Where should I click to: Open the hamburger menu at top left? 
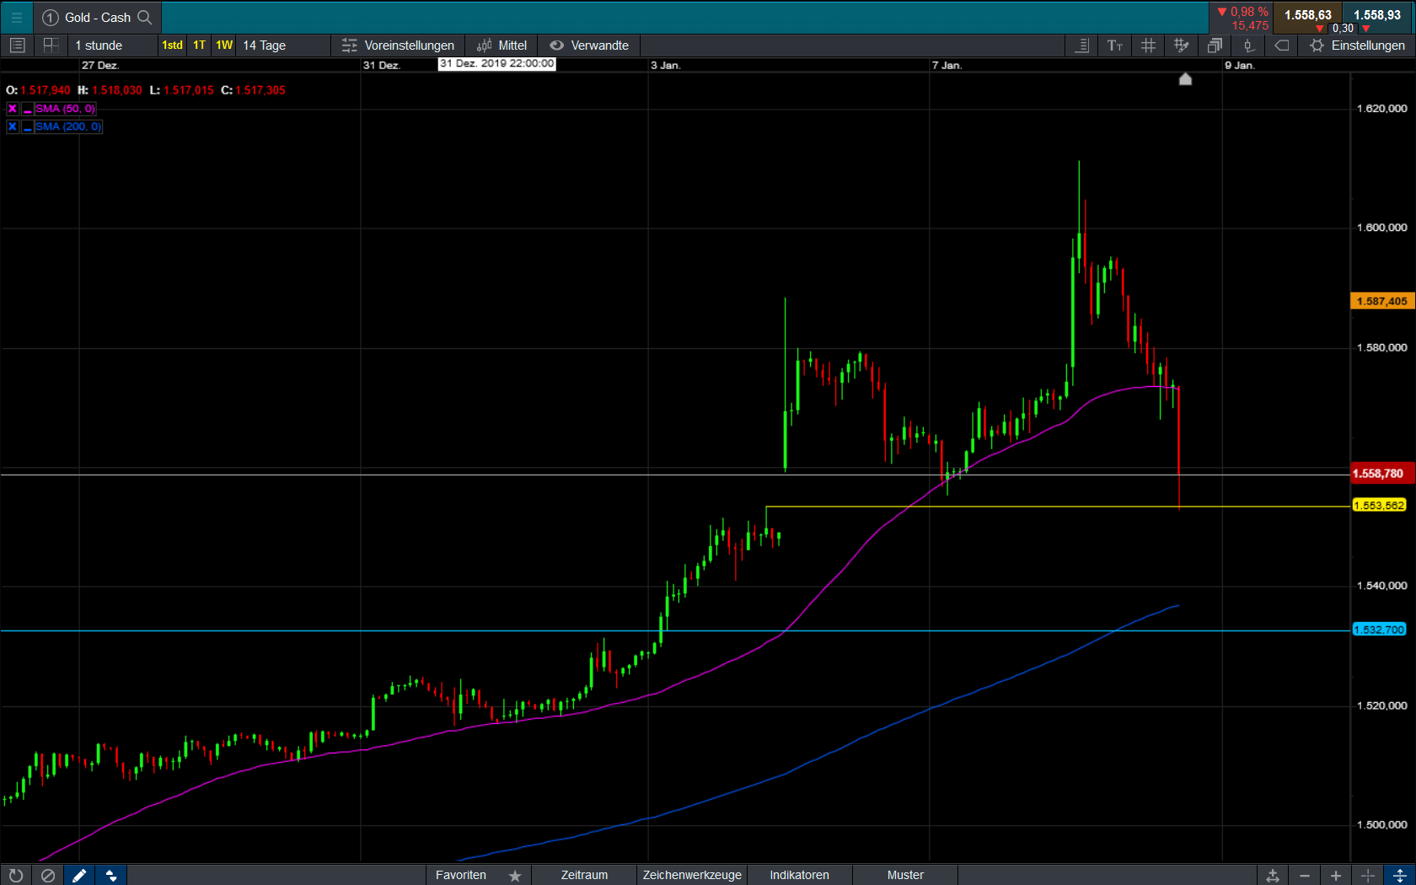tap(16, 18)
